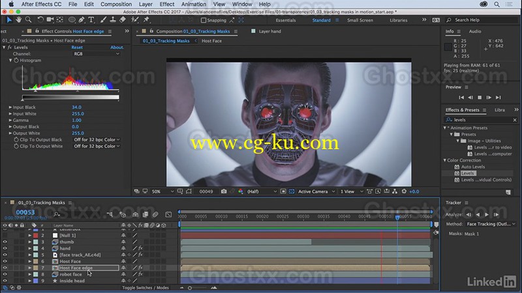Select the Brush tool
Image resolution: width=522 pixels, height=293 pixels.
[x=103, y=20]
